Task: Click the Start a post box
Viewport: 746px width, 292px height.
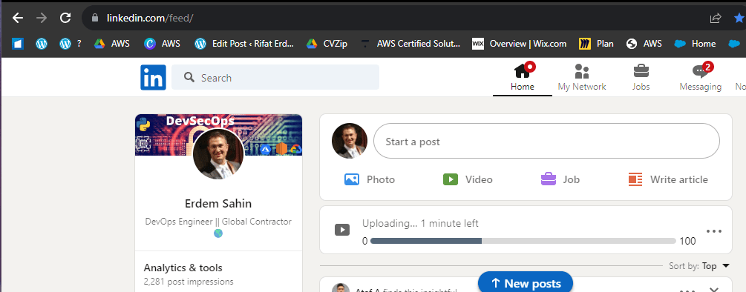Action: click(x=546, y=141)
